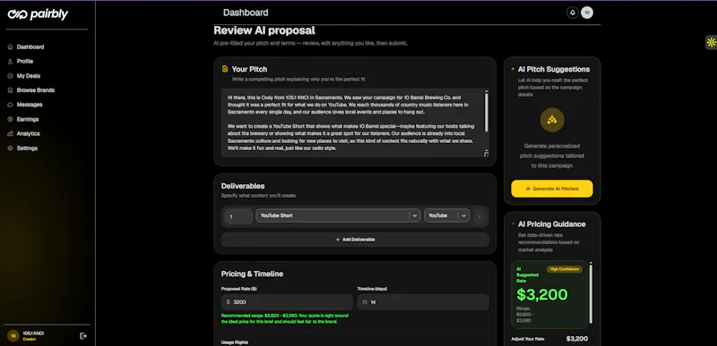Click the pitch text area scrollbar
Image resolution: width=717 pixels, height=346 pixels.
tap(486, 112)
